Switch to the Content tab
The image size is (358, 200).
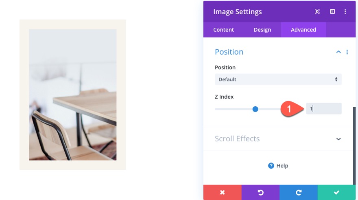click(223, 30)
